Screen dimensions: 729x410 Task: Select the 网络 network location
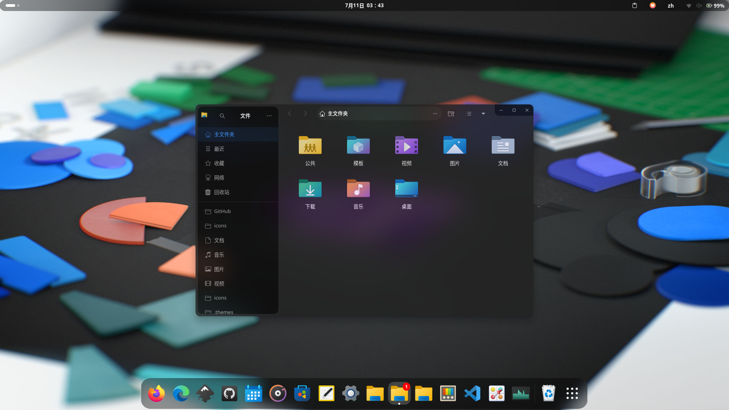point(219,178)
